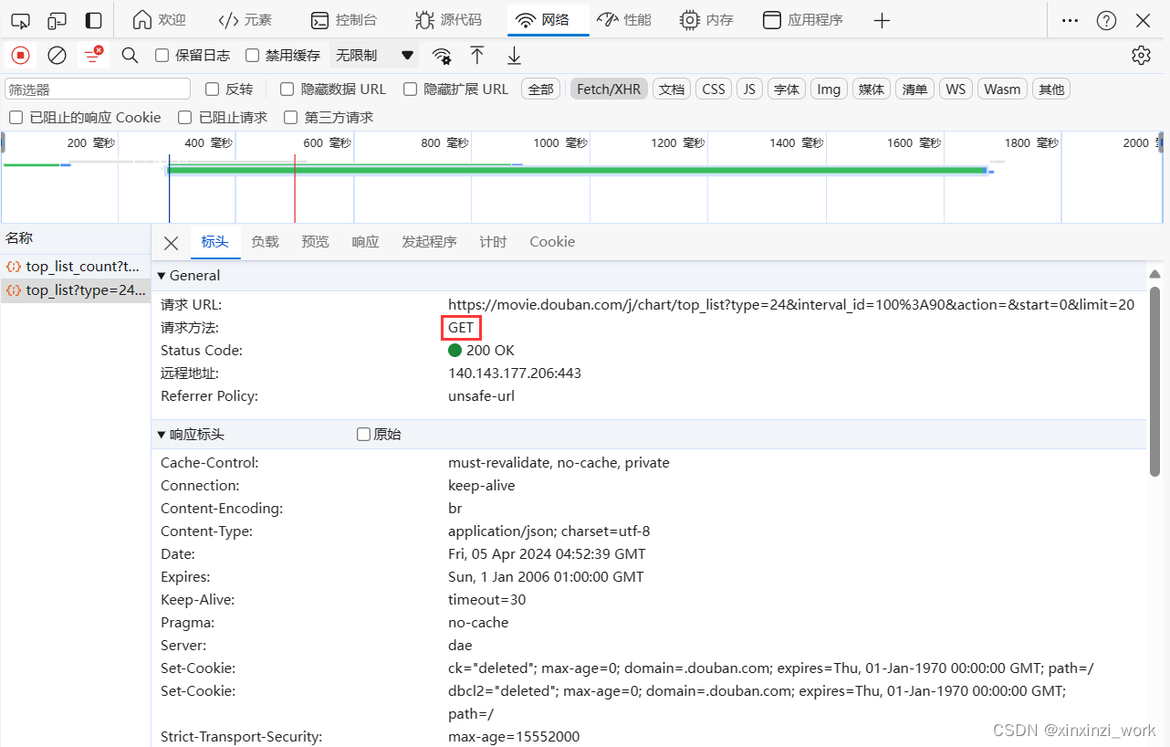Open network search magnifier

[x=130, y=56]
